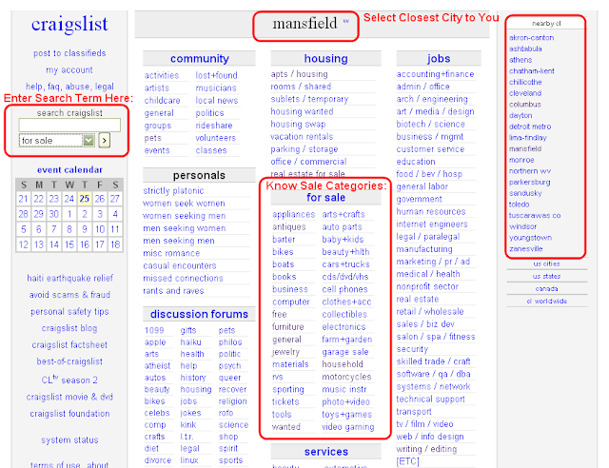Select calendar day 25

(85, 199)
